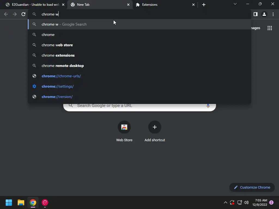The image size is (279, 209).
Task: Open File Explorer from taskbar
Action: point(21,202)
